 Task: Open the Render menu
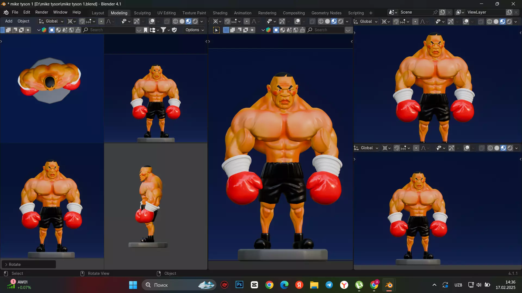(x=42, y=12)
